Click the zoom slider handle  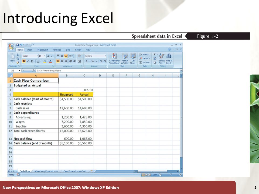pos(171,175)
